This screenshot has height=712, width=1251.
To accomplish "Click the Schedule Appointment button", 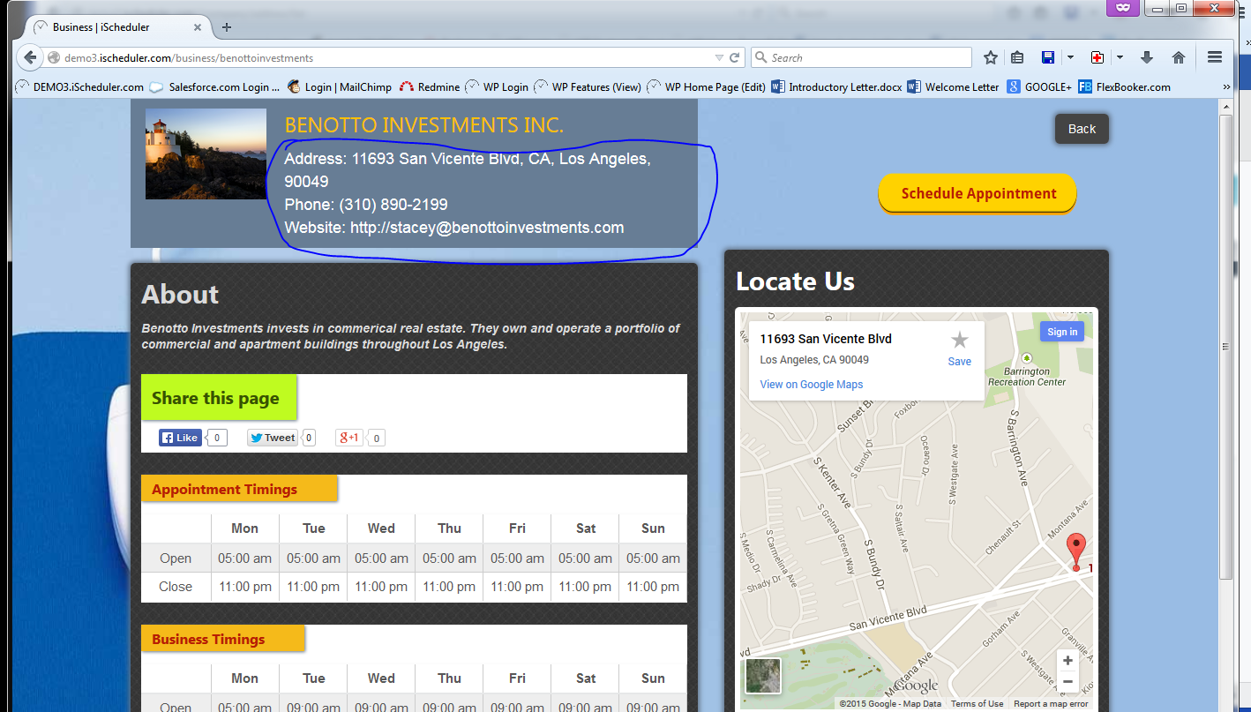I will [x=978, y=193].
